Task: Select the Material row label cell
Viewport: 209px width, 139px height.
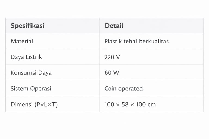Action: [22, 41]
